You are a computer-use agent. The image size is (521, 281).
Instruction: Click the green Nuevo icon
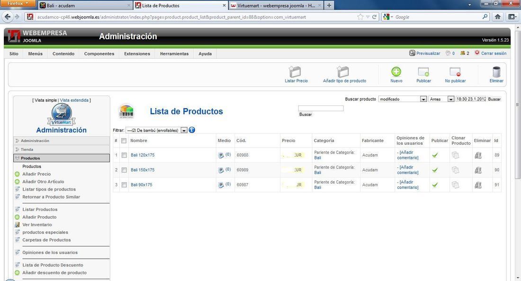tap(396, 71)
